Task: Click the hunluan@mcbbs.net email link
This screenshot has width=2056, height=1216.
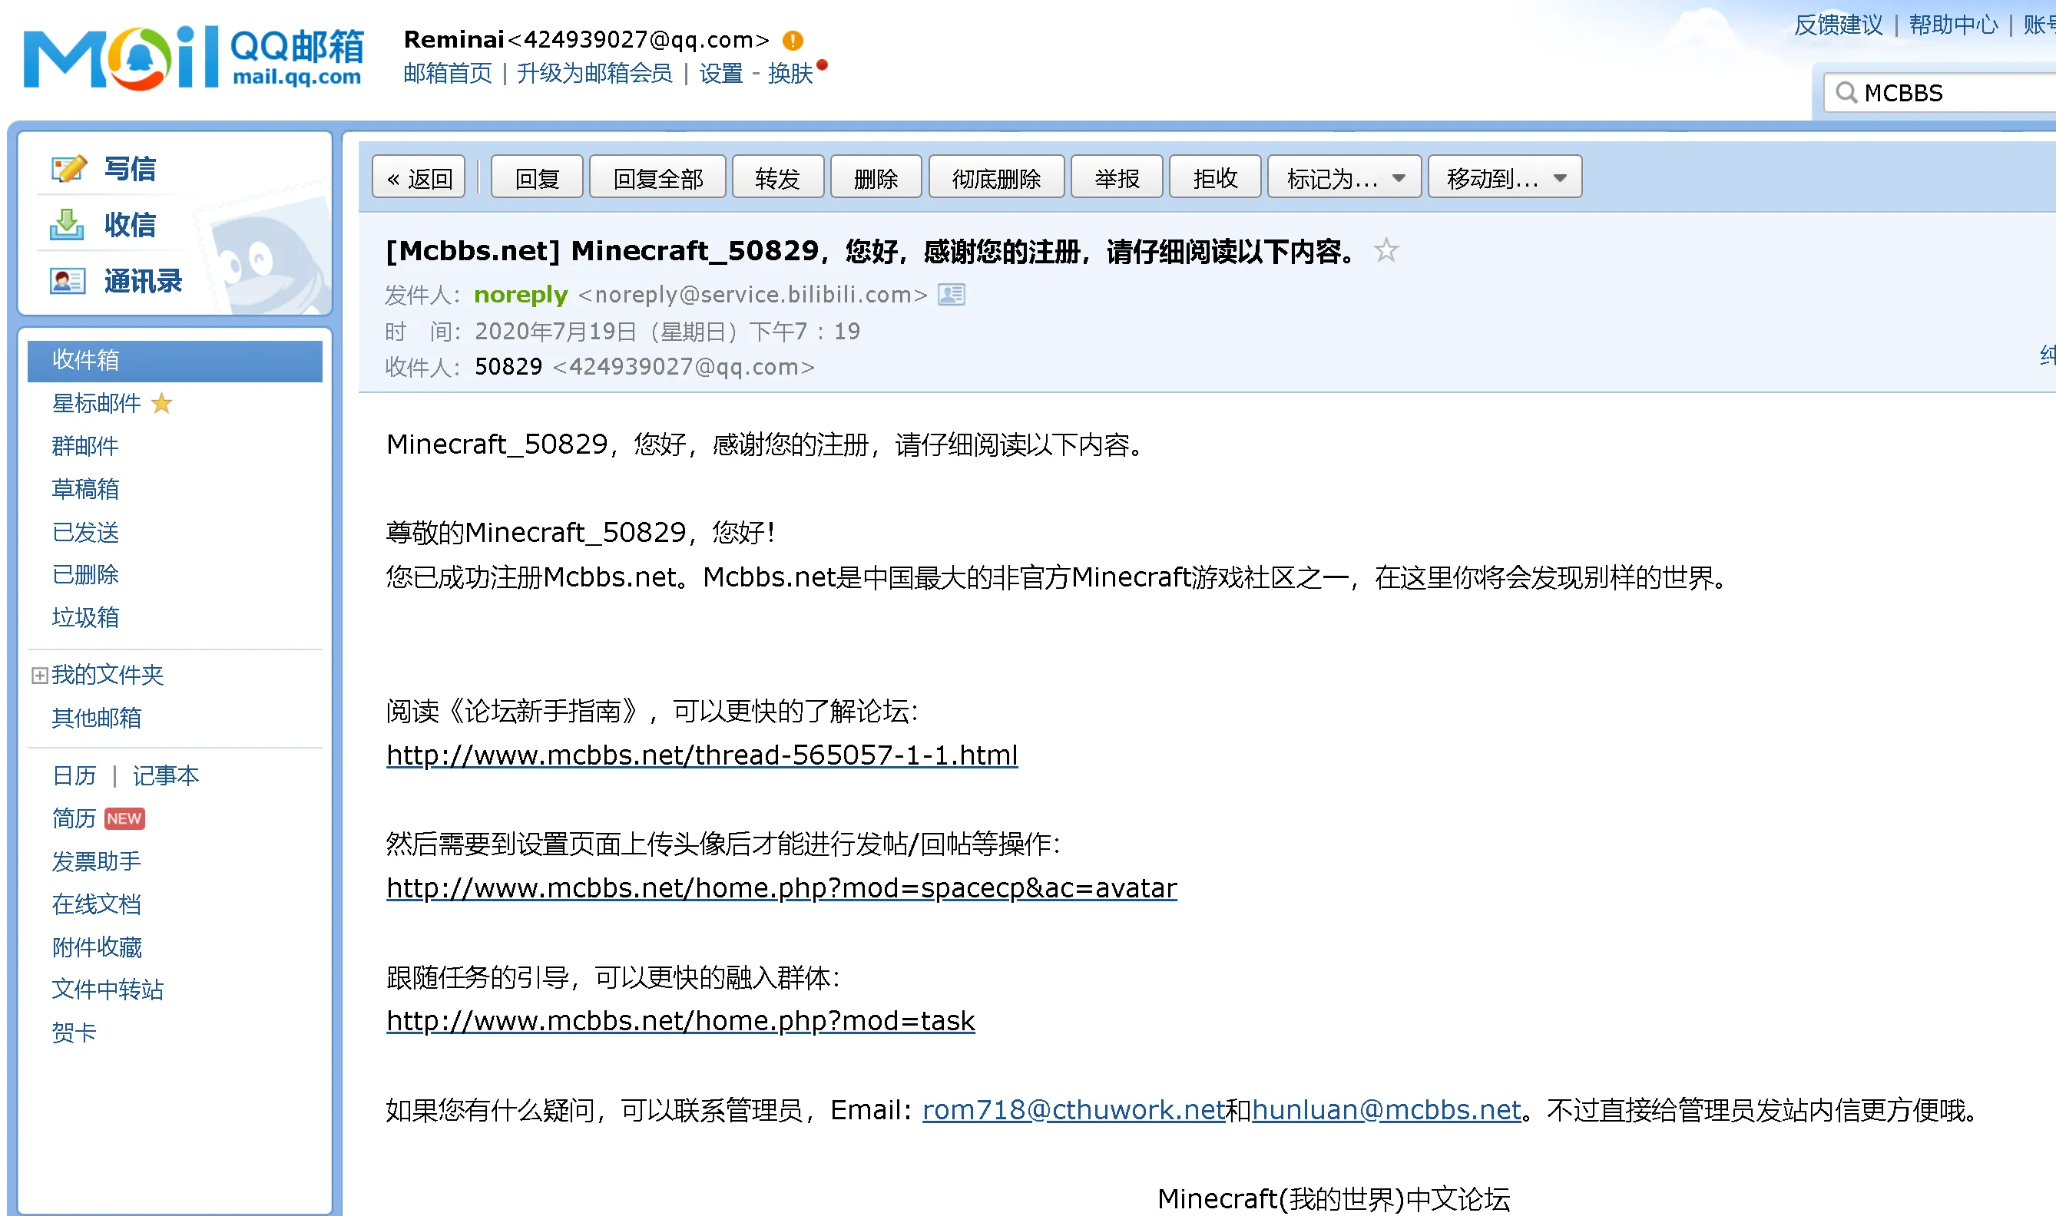Action: pyautogui.click(x=1386, y=1110)
